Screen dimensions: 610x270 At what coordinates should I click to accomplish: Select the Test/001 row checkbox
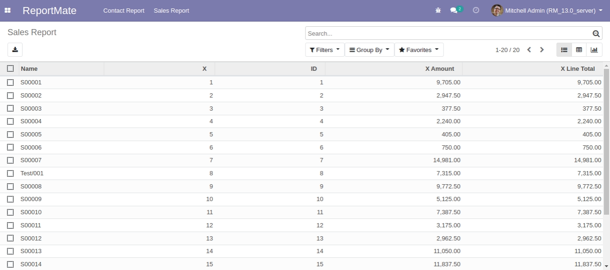(10, 173)
